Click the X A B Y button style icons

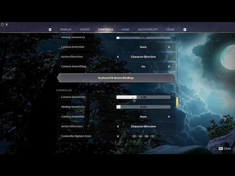[143, 136]
